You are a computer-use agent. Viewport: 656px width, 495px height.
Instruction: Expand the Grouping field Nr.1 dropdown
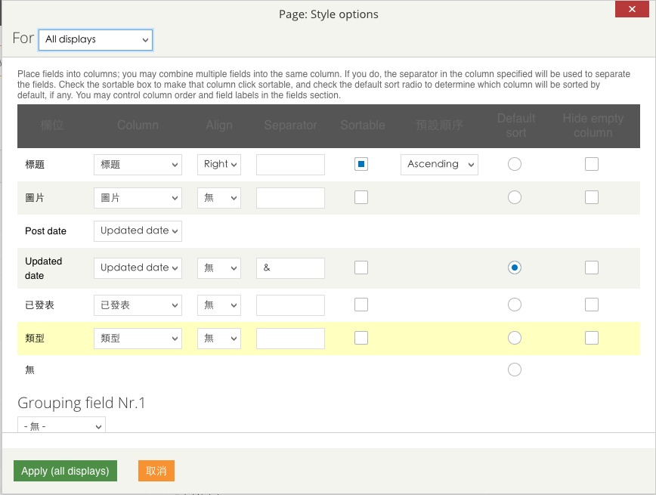tap(61, 425)
